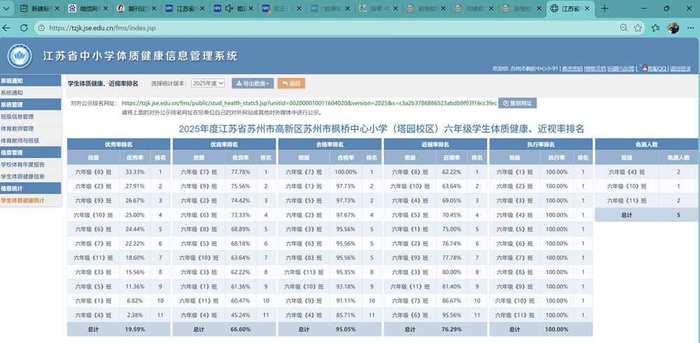Open the browser three-dot settings menu
The image size is (700, 343).
click(x=692, y=28)
